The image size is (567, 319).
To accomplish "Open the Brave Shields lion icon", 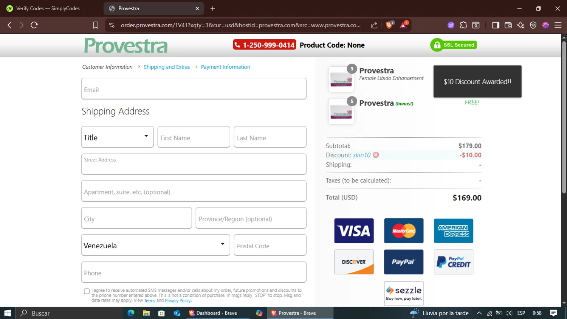I will (389, 25).
